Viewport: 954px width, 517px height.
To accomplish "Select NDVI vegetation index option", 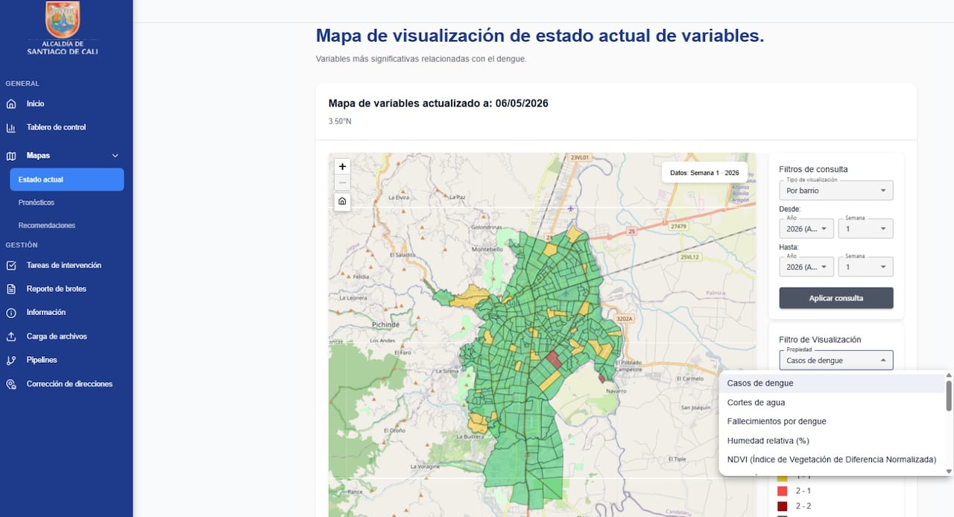I will point(832,460).
